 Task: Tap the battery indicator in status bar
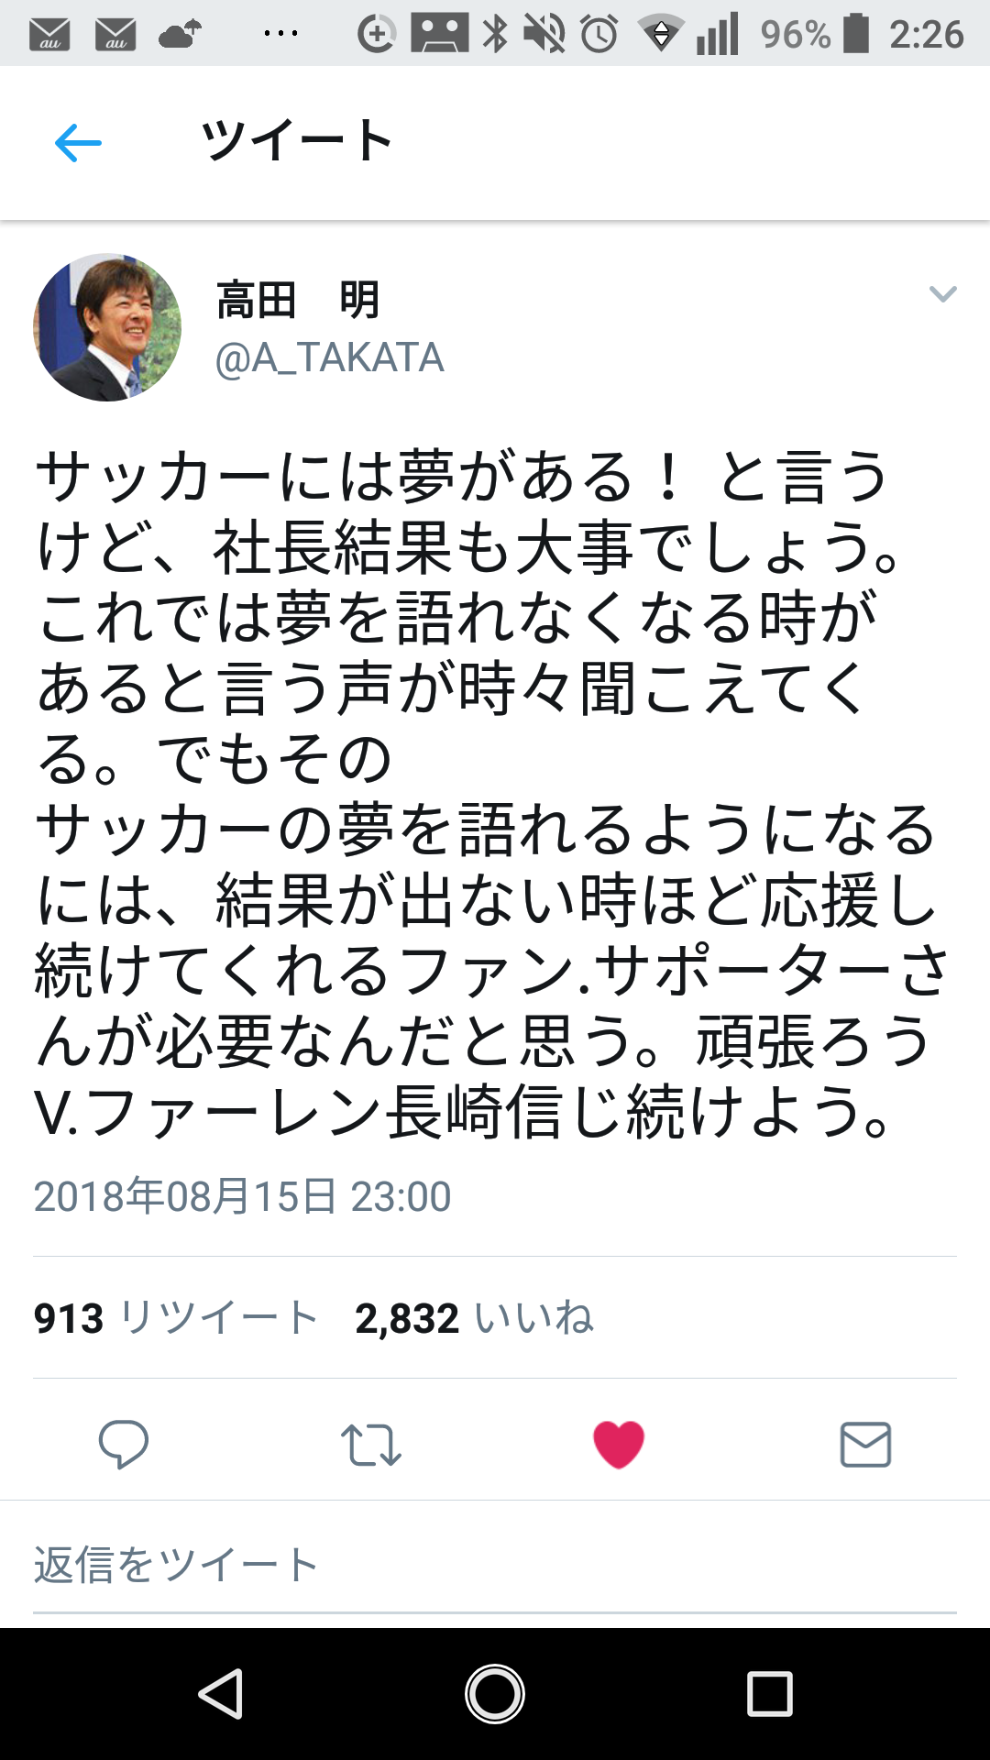[x=856, y=34]
